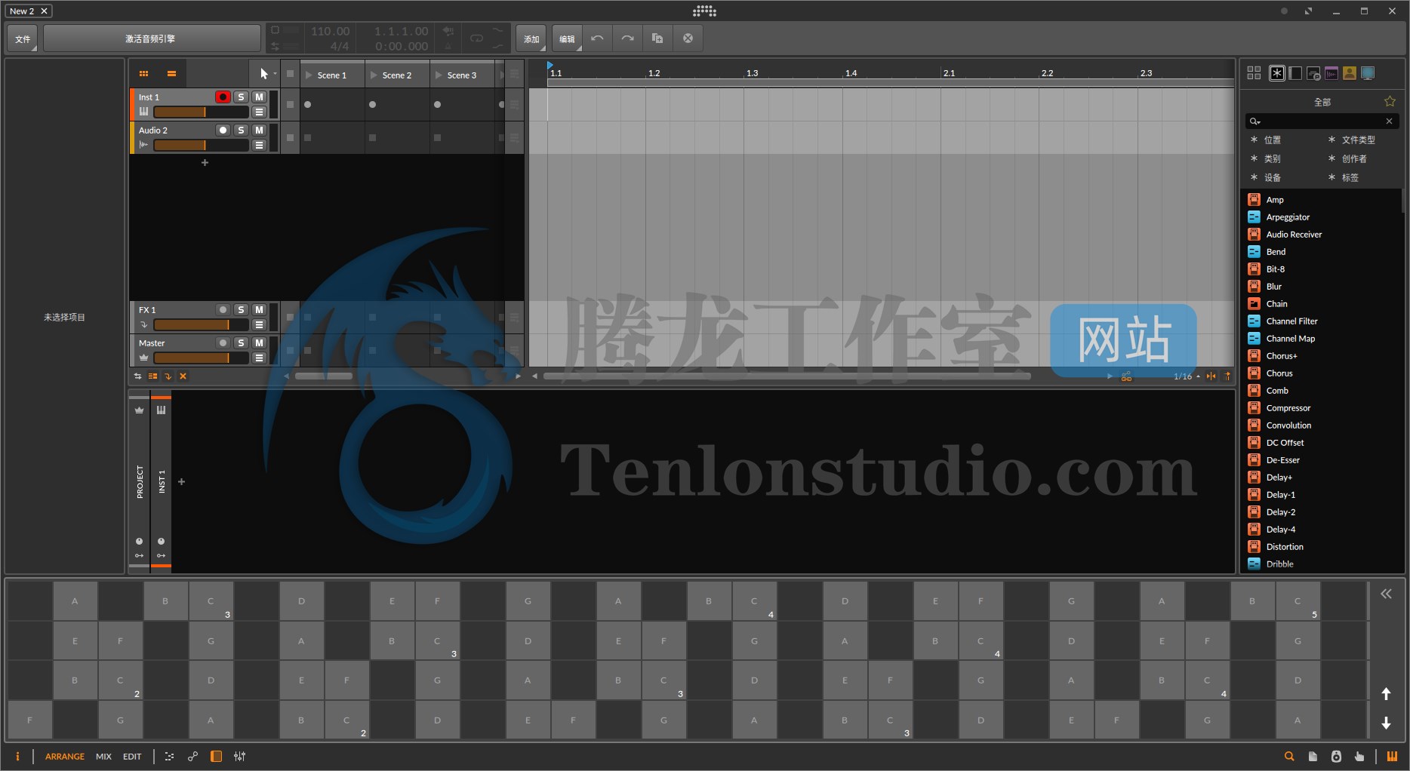Shift keyboard octave down arrow
The height and width of the screenshot is (771, 1410).
tap(1386, 723)
